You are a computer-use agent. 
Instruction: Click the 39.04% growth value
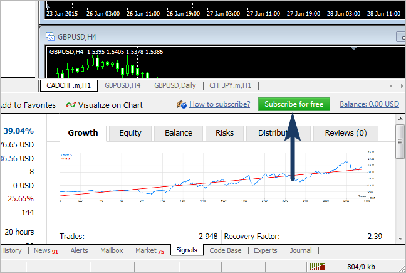tap(19, 131)
